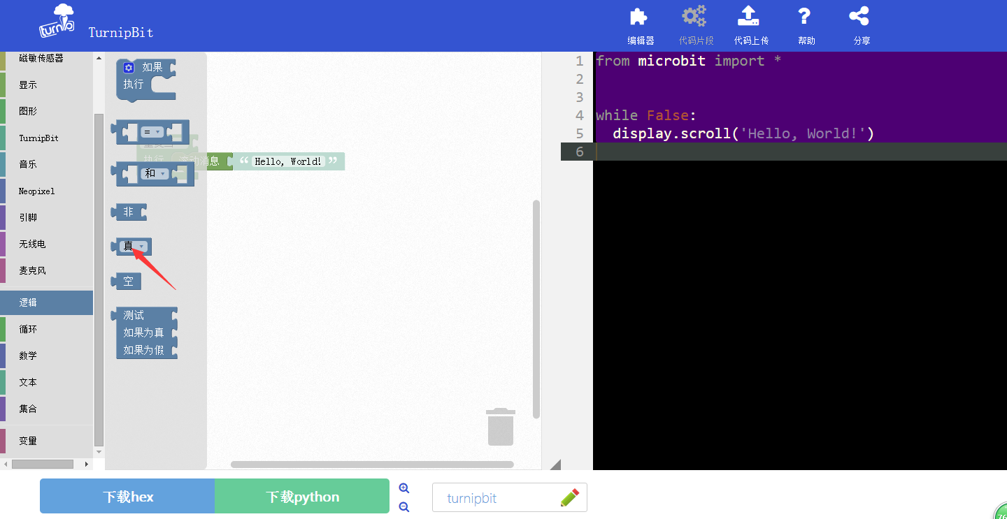Click code line display.scroll('Hello, World!')

point(743,133)
